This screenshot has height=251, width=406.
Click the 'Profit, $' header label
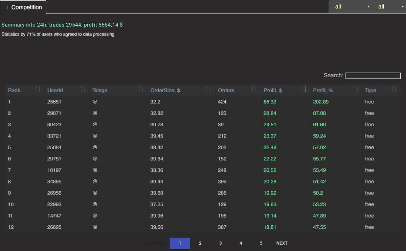[x=273, y=90]
